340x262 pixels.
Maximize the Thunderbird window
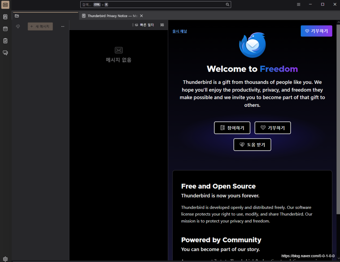(x=323, y=4)
